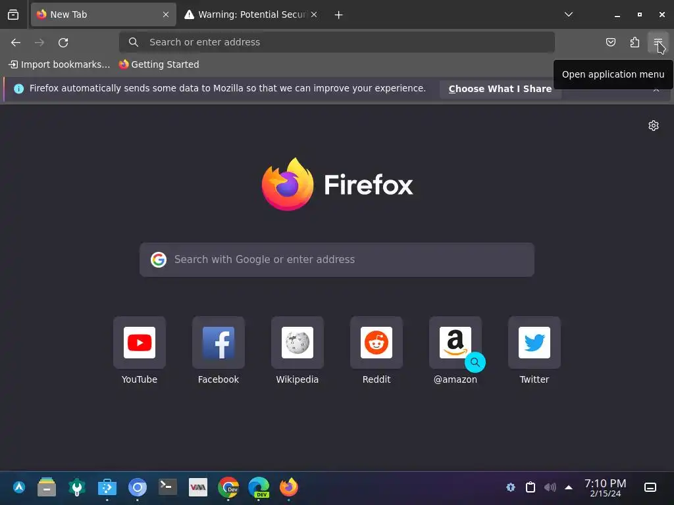This screenshot has width=674, height=505.
Task: Switch to the New Tab tab
Action: [x=103, y=14]
